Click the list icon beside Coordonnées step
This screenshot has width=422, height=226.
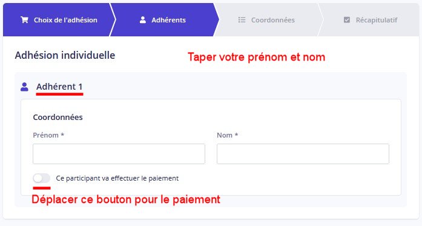click(x=242, y=20)
